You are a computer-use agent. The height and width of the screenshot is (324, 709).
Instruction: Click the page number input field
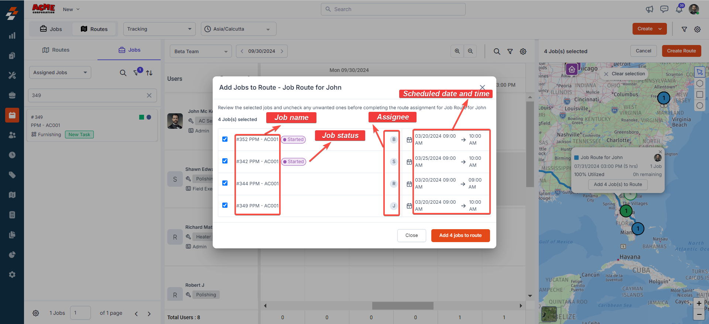80,313
